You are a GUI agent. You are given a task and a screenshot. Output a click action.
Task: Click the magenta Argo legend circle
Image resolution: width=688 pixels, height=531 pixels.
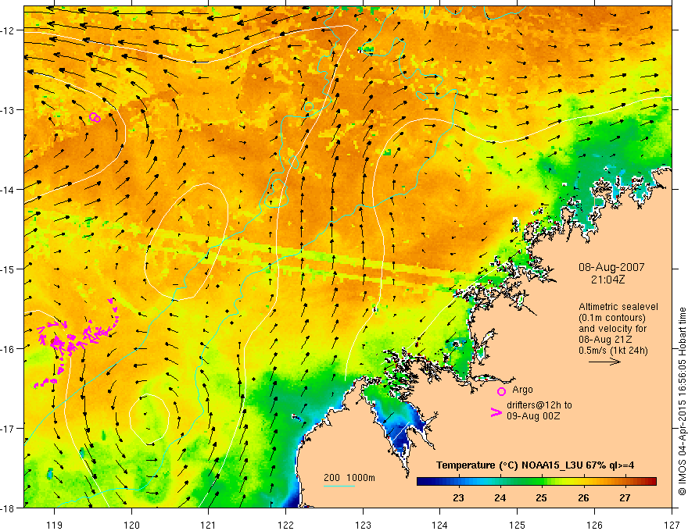coord(501,391)
